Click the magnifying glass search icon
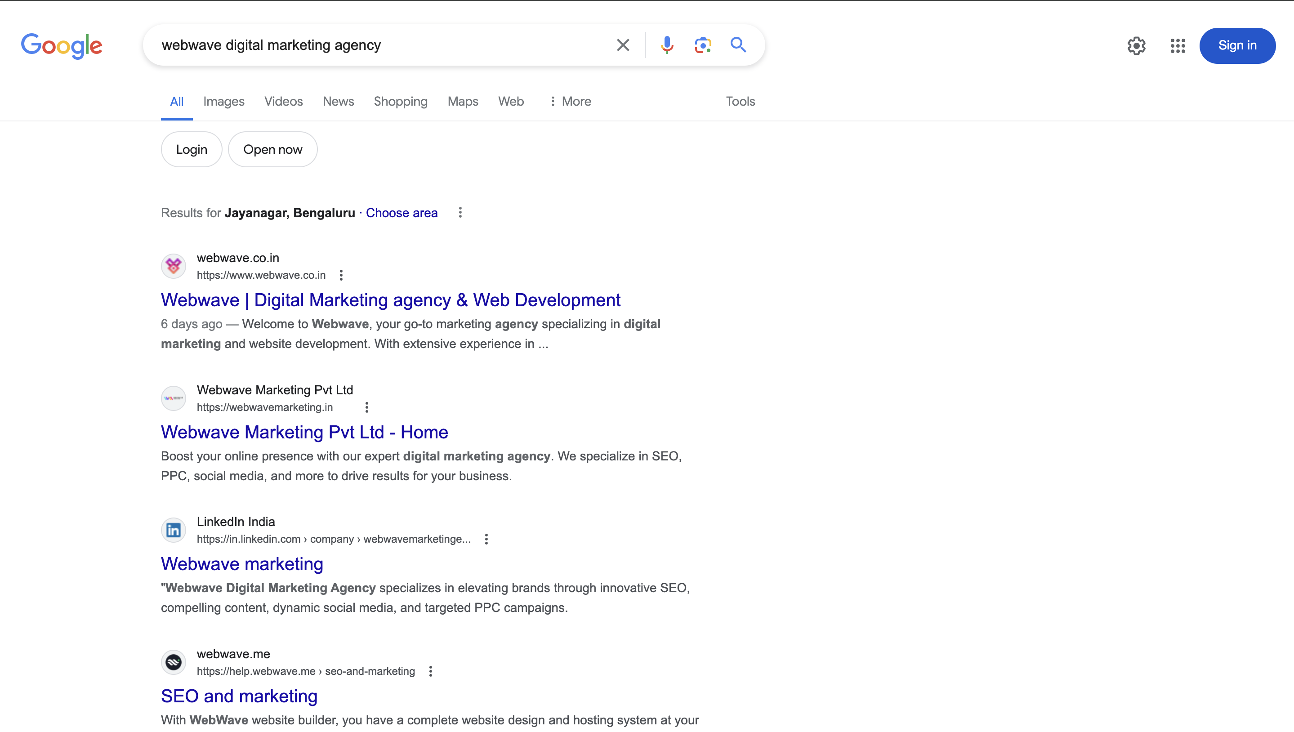The width and height of the screenshot is (1294, 732). pyautogui.click(x=738, y=45)
